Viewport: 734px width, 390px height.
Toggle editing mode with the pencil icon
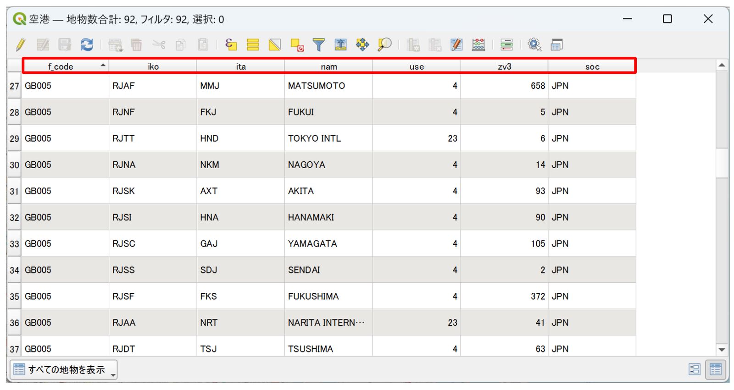tap(21, 44)
